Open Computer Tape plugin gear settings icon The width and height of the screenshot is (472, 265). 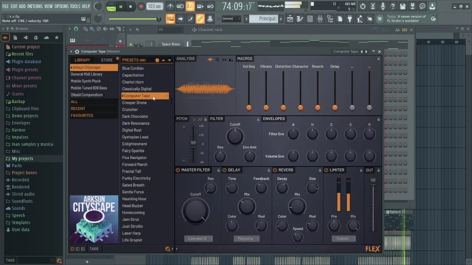[x=77, y=52]
